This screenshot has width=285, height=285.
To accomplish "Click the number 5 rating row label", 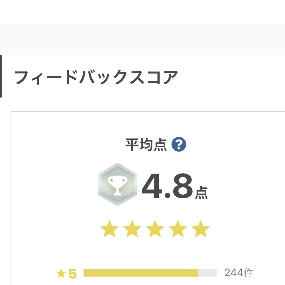I will tap(73, 274).
